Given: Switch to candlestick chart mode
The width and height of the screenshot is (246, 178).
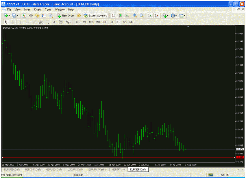Looking at the screenshot, I should pyautogui.click(x=120, y=15).
